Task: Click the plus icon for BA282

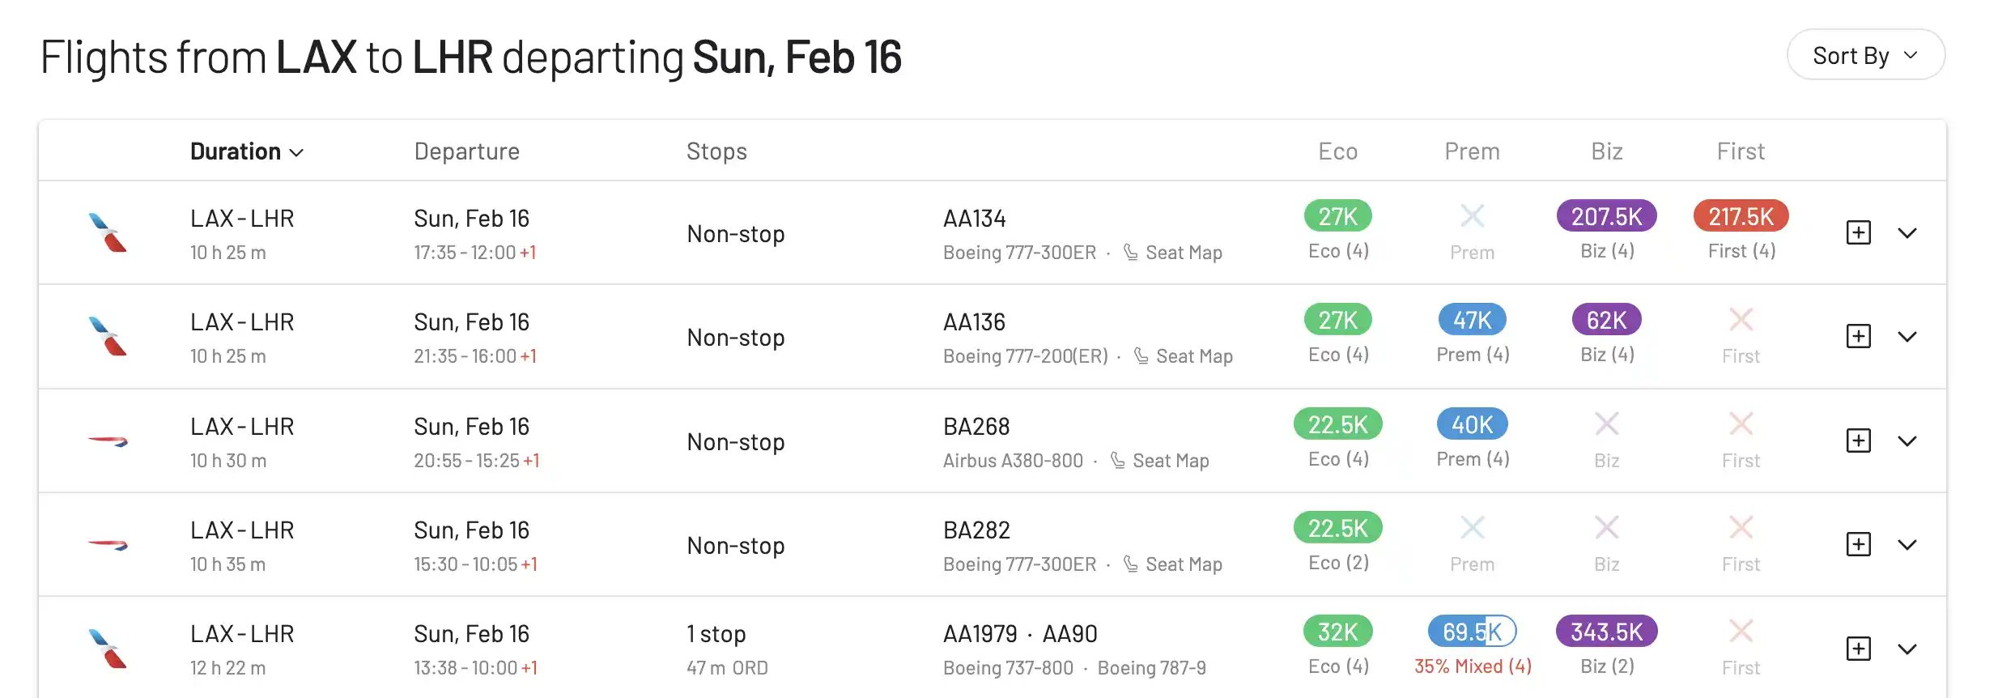Action: click(x=1858, y=544)
